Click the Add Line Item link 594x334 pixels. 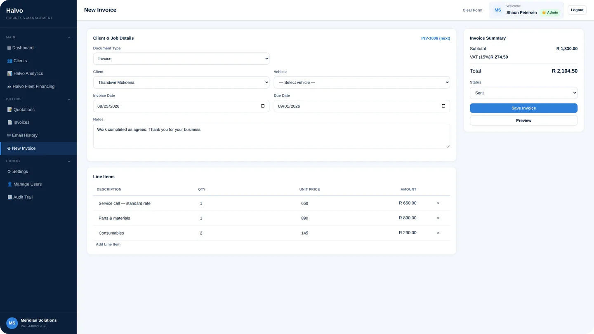click(108, 245)
